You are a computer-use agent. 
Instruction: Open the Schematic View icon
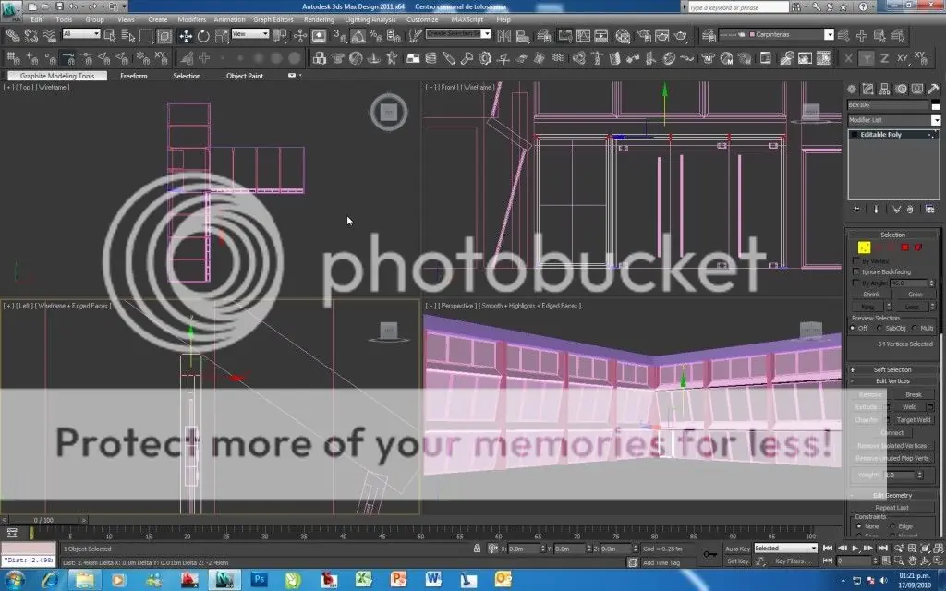click(601, 36)
